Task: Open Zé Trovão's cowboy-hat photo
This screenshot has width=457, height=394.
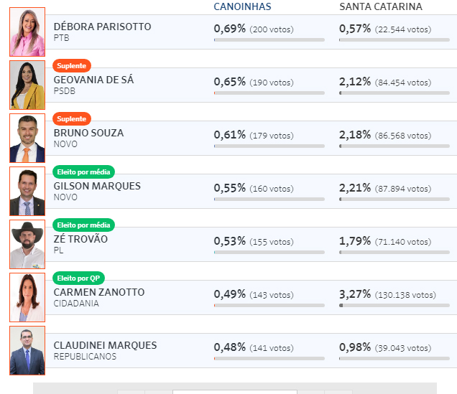Action: tap(27, 244)
